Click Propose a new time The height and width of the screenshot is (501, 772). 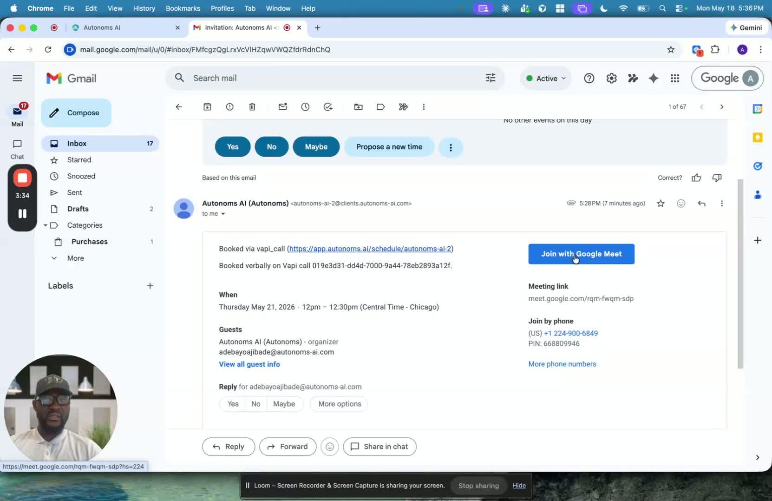(389, 147)
